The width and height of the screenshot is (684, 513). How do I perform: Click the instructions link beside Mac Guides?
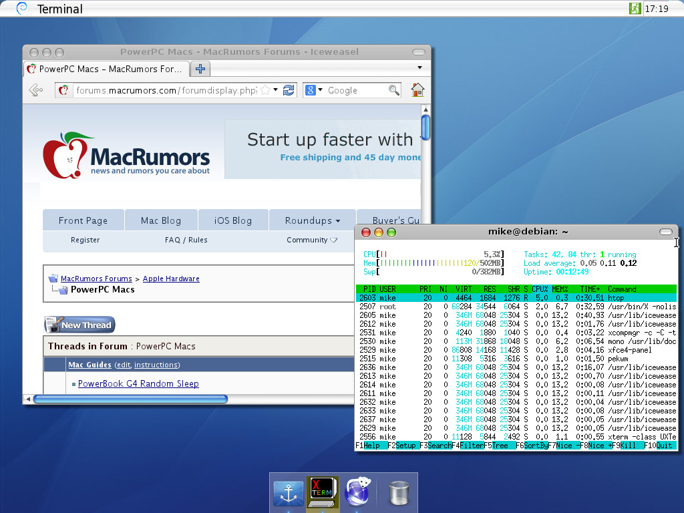click(x=156, y=365)
